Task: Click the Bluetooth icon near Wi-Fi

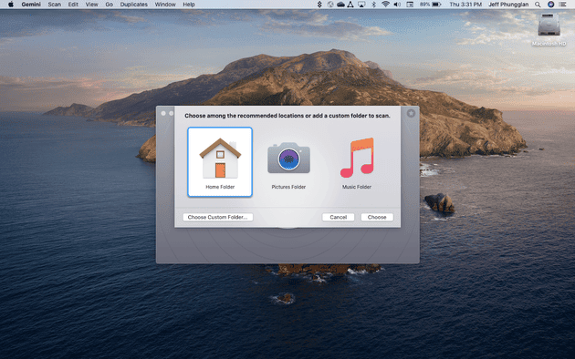Action: 373,5
